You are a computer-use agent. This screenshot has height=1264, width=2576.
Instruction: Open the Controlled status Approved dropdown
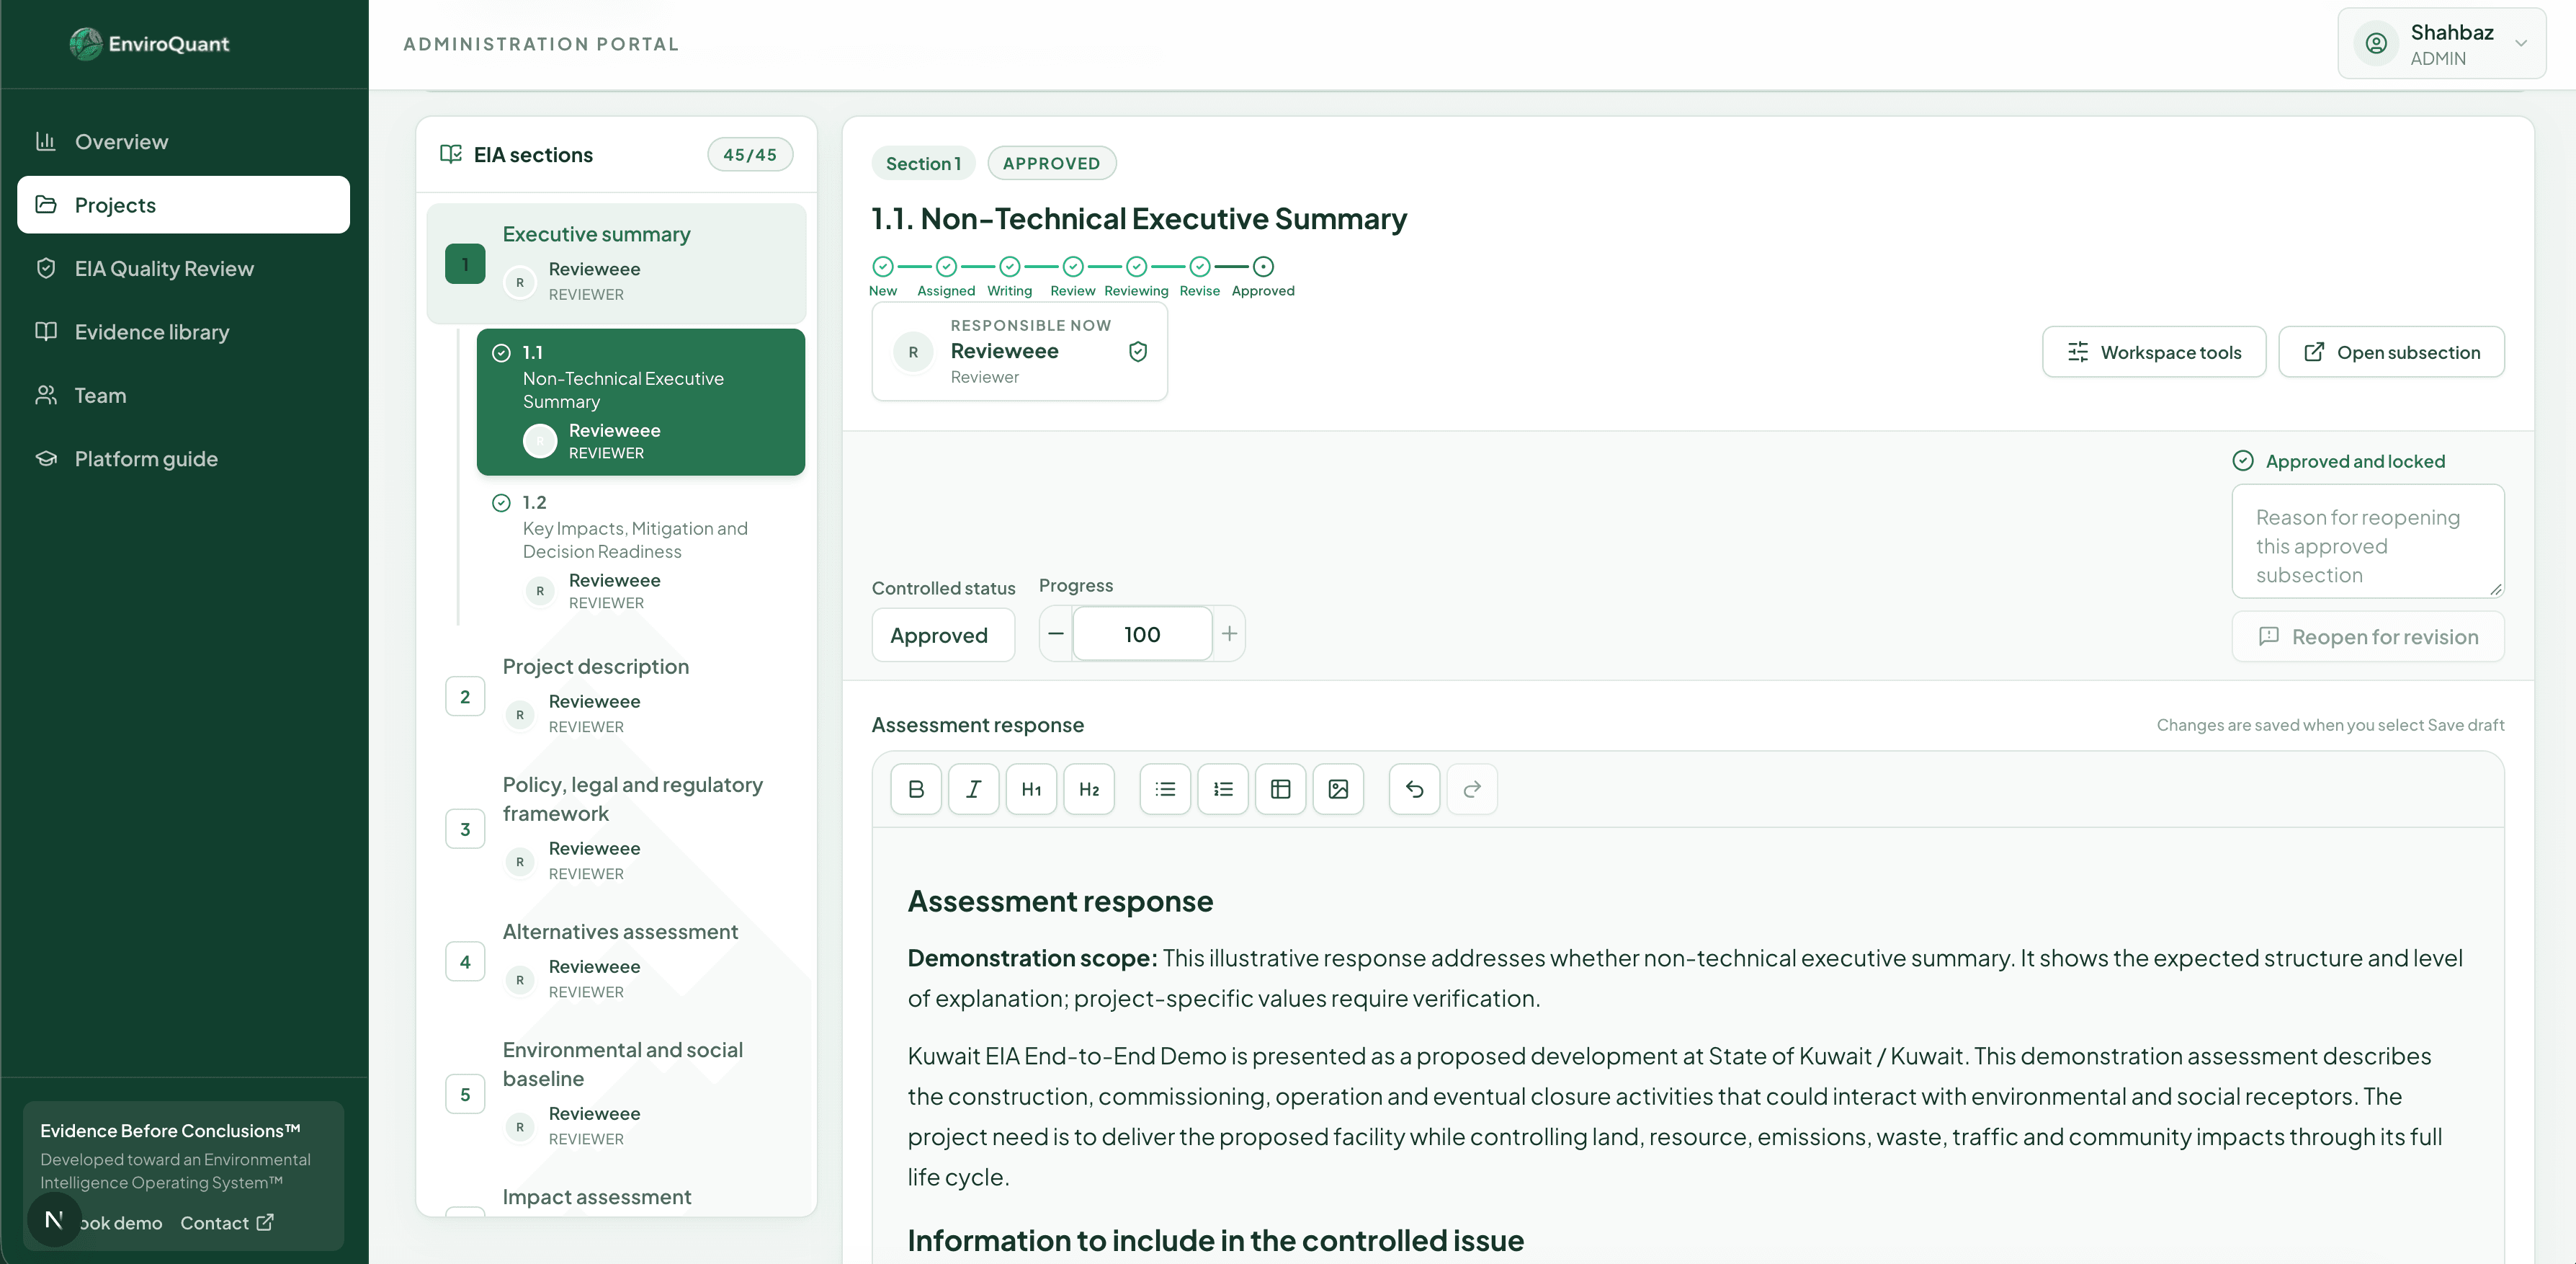[943, 635]
